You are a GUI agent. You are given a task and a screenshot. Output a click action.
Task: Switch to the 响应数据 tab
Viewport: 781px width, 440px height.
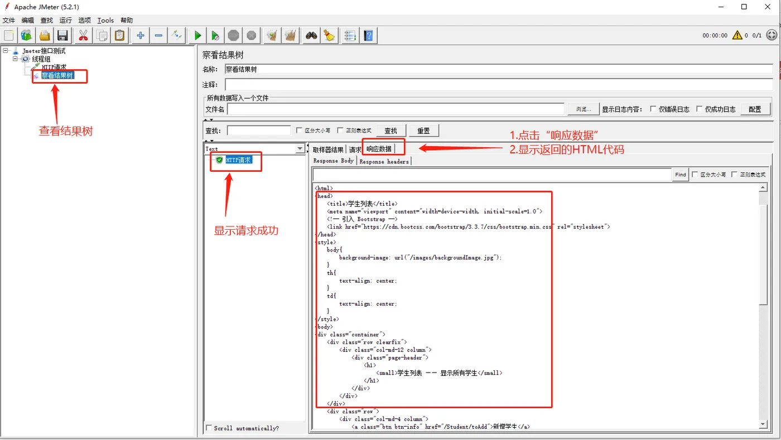point(379,149)
